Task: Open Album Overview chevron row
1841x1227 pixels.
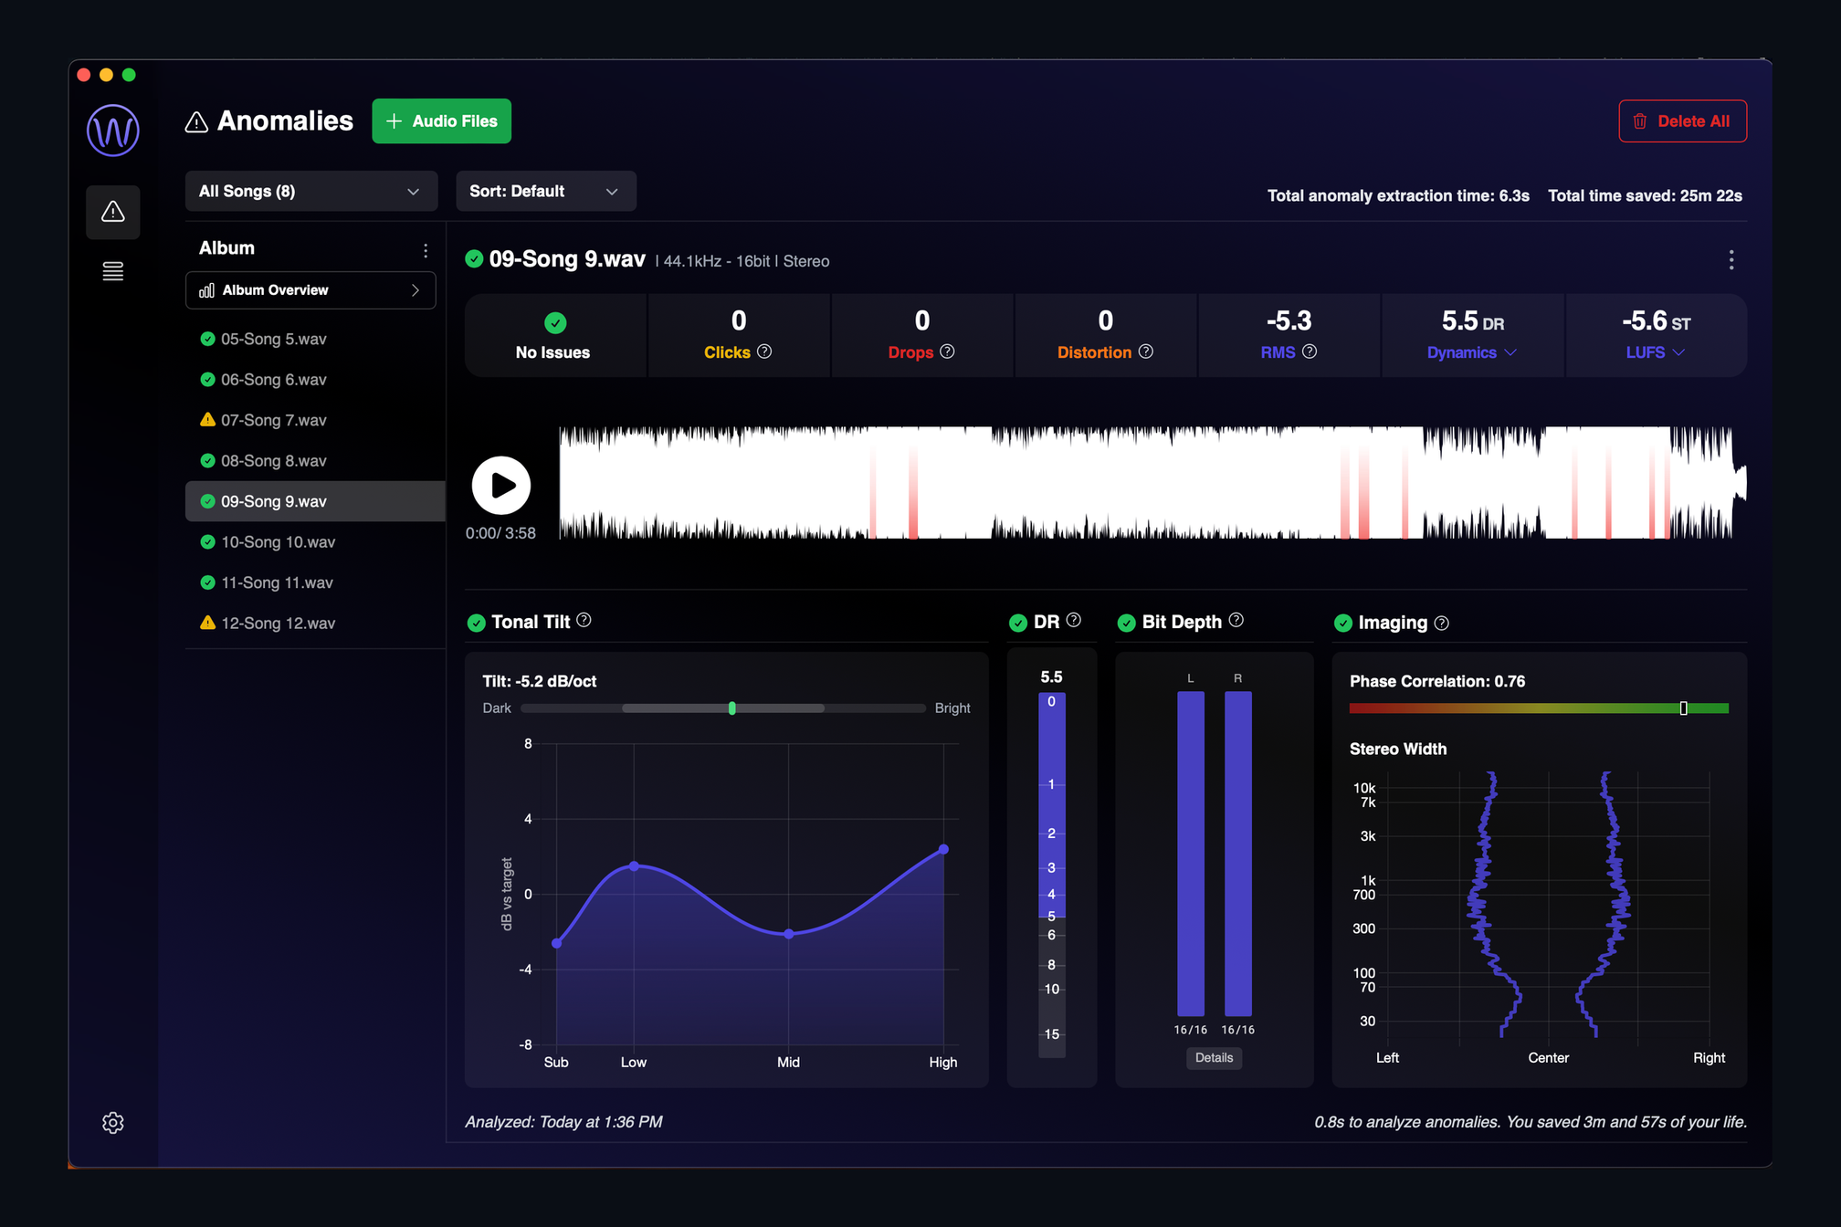Action: click(x=310, y=290)
